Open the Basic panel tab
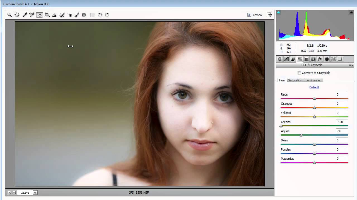This screenshot has height=200, width=357. coord(279,59)
